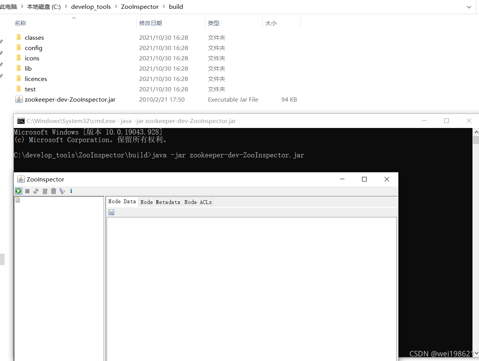Sort by 类型 column header

click(214, 23)
